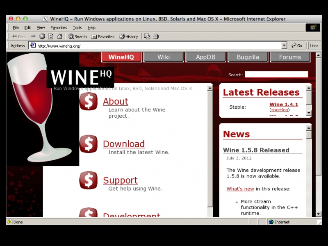
Task: Open the Tools menu
Action: 77,27
